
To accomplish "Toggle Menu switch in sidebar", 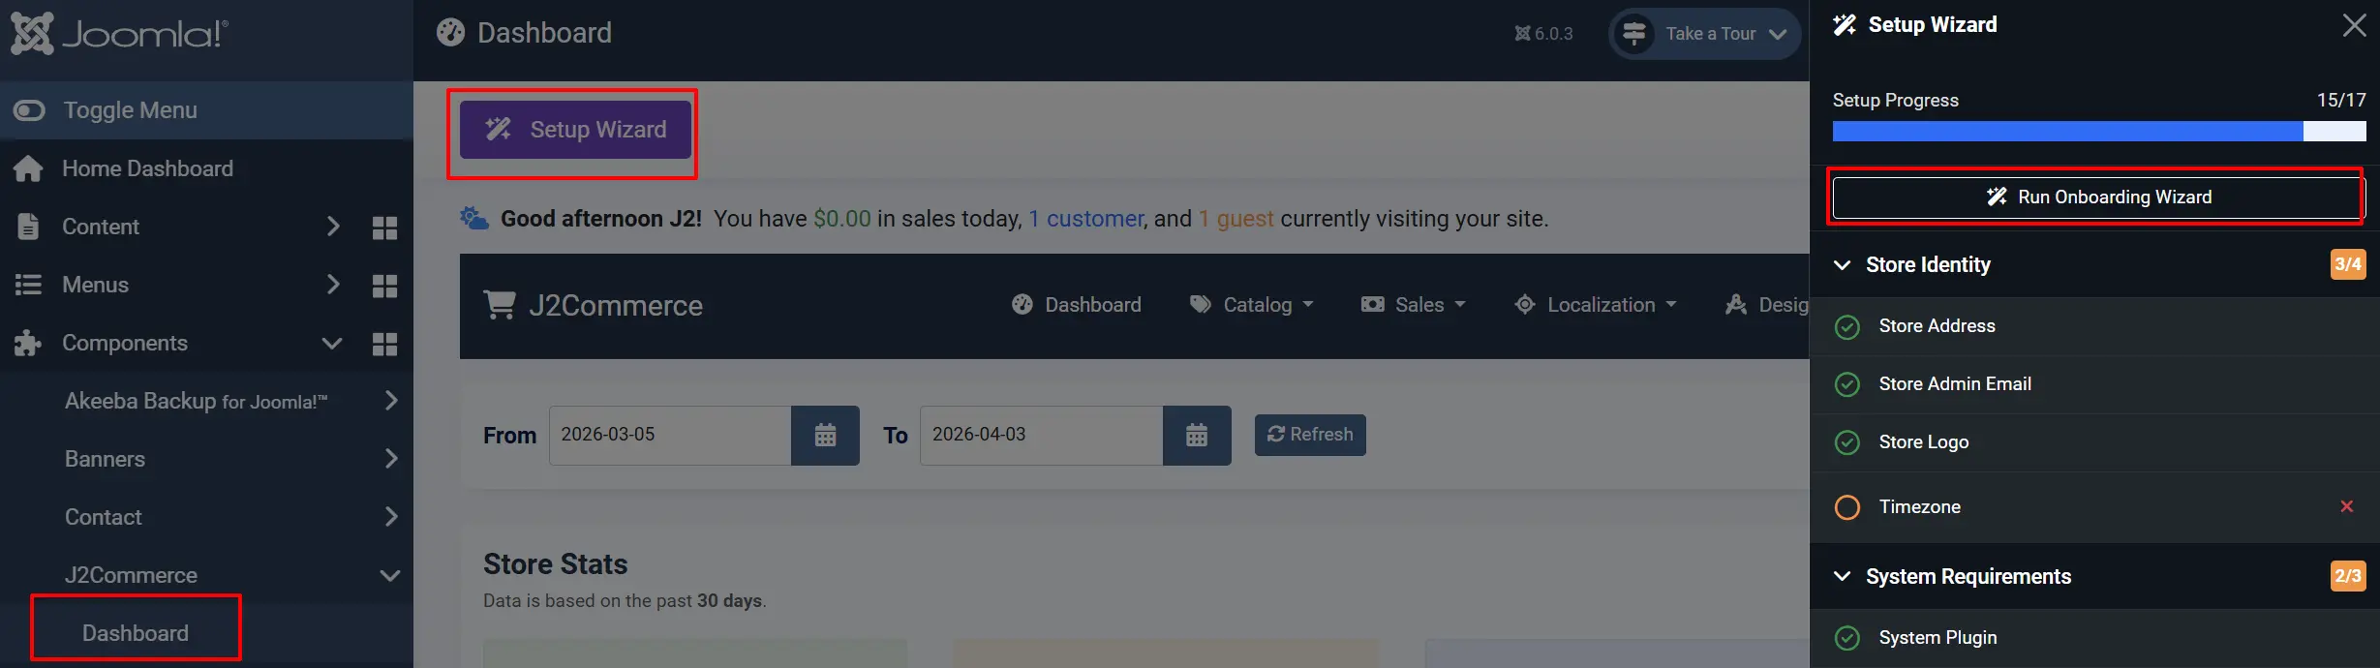I will click(x=29, y=110).
